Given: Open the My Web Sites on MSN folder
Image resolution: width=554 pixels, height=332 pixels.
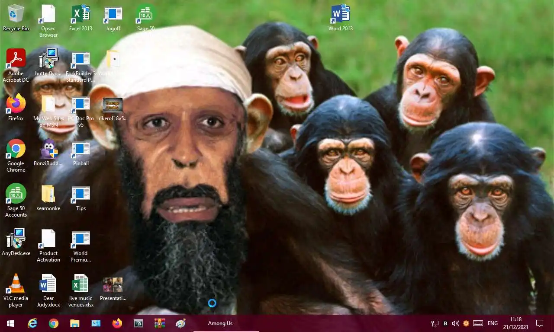Looking at the screenshot, I should (x=48, y=111).
